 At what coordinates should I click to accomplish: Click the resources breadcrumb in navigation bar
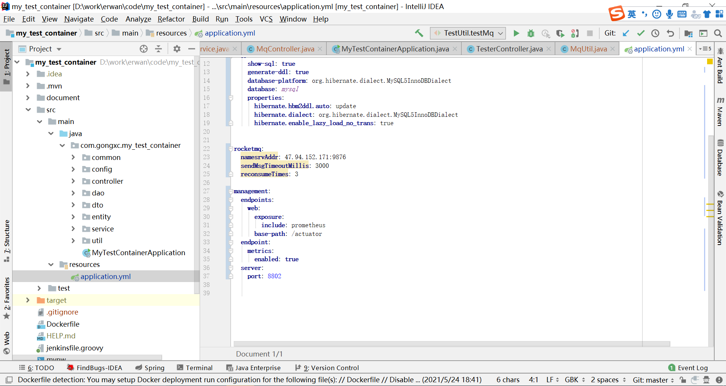167,33
